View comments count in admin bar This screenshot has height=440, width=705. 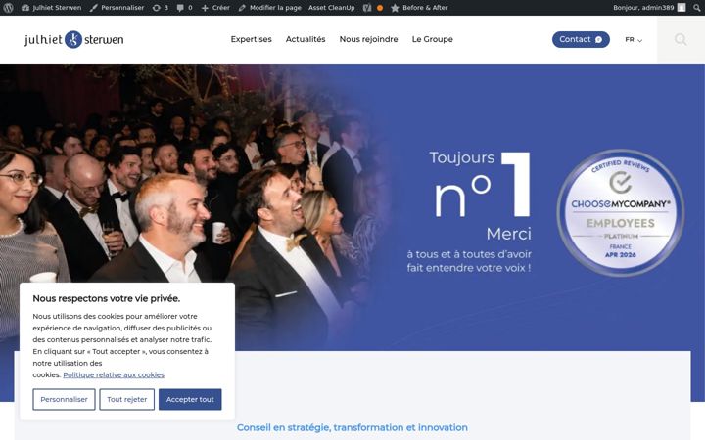184,8
